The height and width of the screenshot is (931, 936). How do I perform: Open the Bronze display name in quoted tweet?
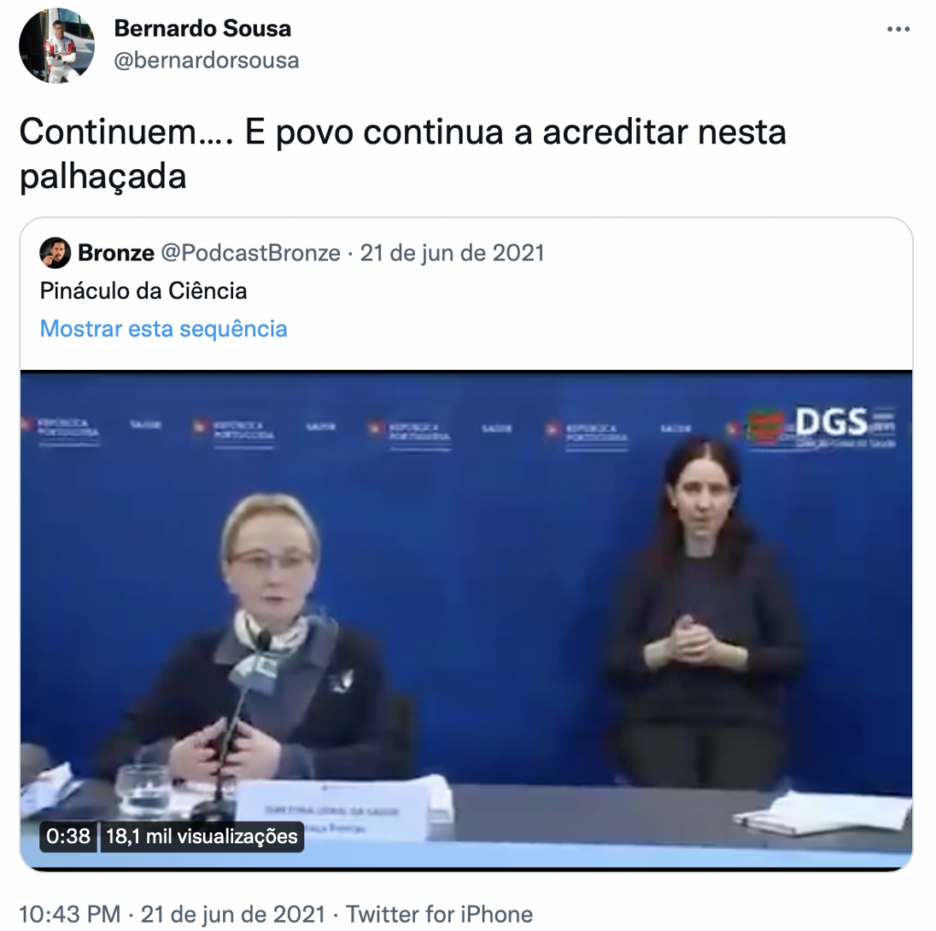(116, 252)
